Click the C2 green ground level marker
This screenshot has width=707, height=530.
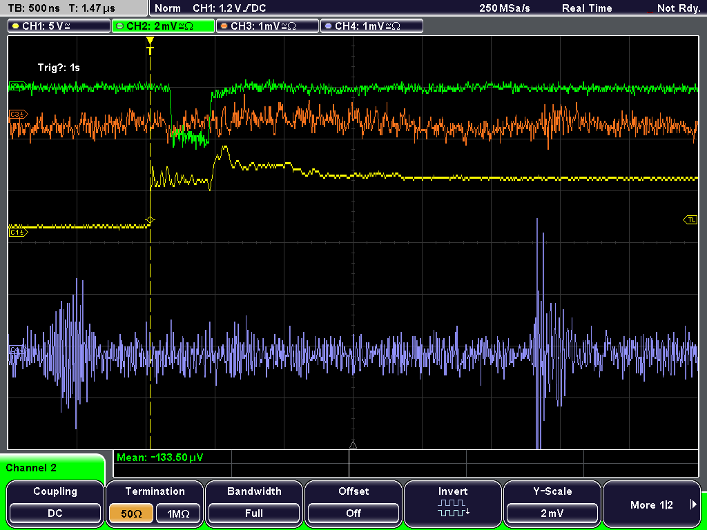coord(18,86)
